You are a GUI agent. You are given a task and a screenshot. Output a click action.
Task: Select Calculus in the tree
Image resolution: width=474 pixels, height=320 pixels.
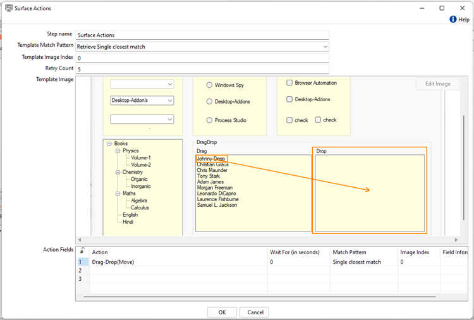140,207
